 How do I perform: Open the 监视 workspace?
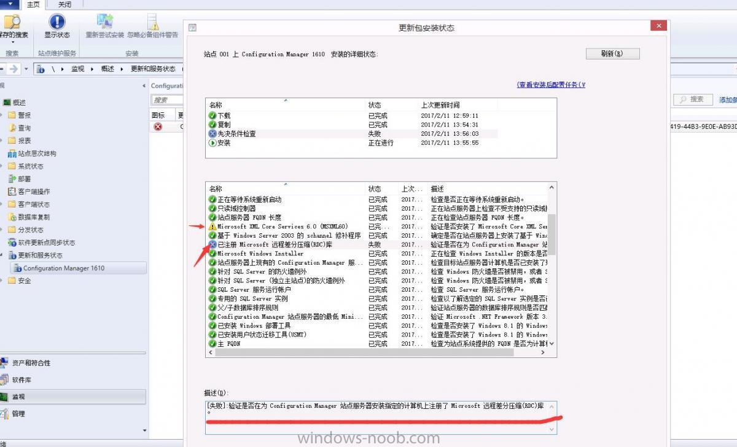[73, 397]
